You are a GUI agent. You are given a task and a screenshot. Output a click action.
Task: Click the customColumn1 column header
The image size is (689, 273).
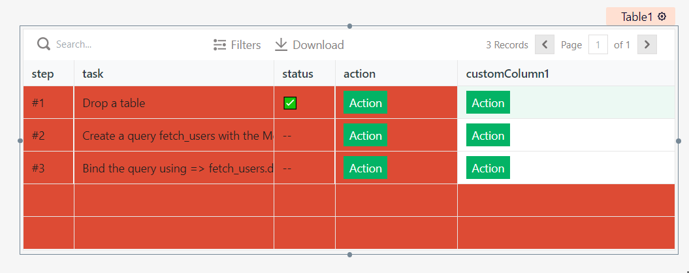[507, 74]
